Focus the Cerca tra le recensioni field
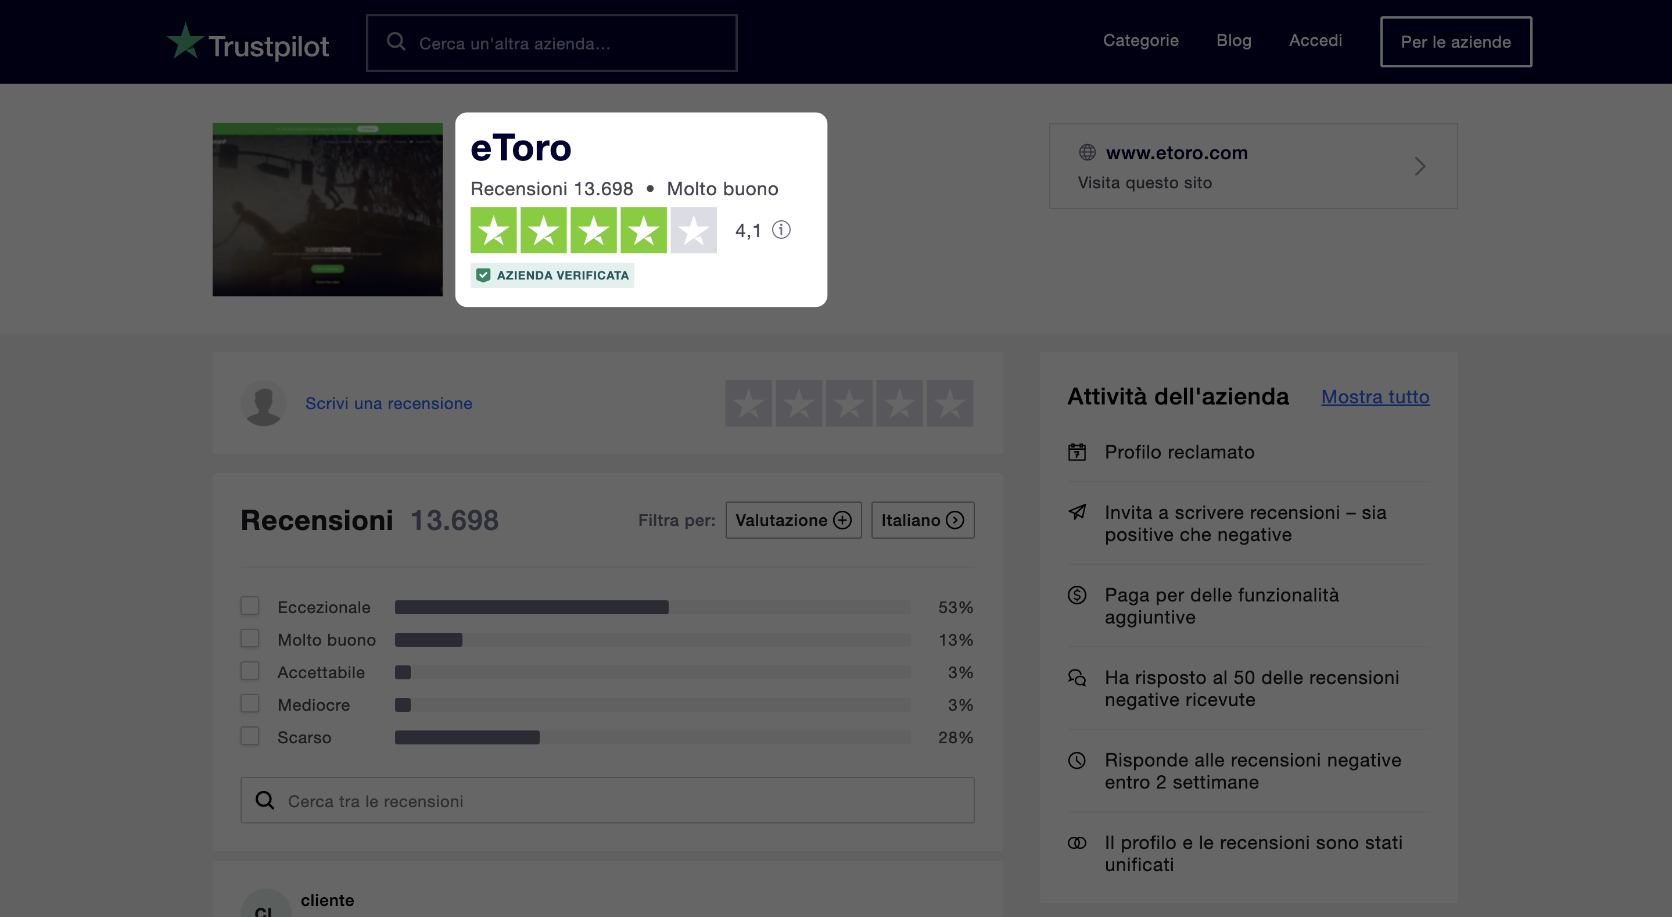The width and height of the screenshot is (1672, 917). [608, 800]
